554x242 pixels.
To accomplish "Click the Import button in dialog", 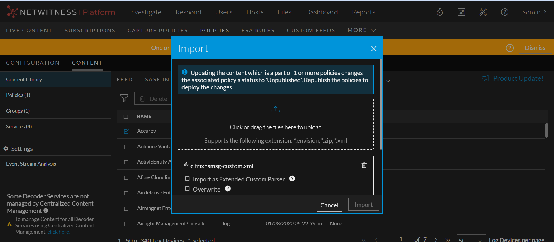I will pos(364,205).
